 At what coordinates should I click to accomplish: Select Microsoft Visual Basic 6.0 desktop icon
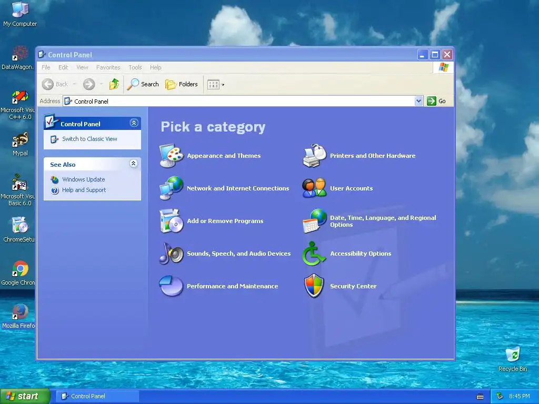point(18,190)
